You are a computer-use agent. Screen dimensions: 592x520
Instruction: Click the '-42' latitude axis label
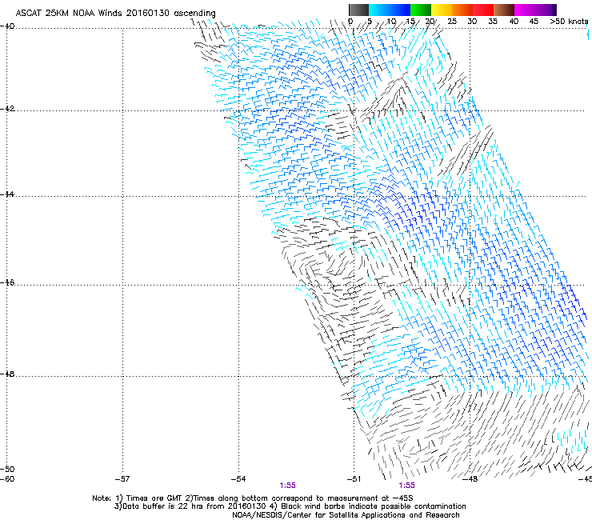click(7, 109)
